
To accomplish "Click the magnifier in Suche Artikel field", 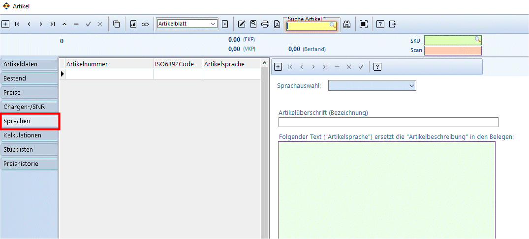I will pyautogui.click(x=333, y=25).
